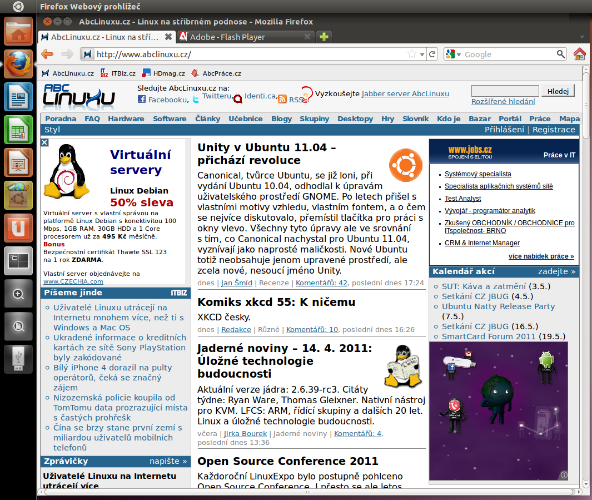
Task: Click the search magnifier in Google box
Action: click(561, 54)
